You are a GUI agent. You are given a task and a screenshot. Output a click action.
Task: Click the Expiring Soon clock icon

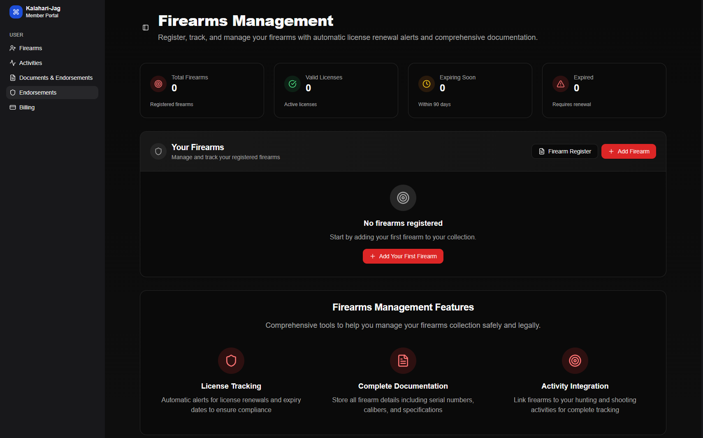[x=427, y=84]
